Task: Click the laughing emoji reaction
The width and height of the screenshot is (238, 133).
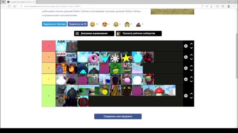Action: 116,24
